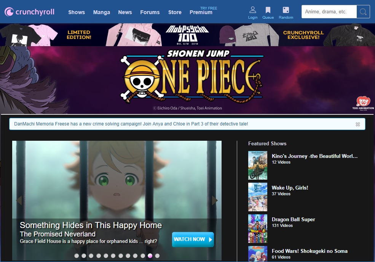Screen dimensions: 375x262
Task: Open the News menu
Action: (x=125, y=12)
